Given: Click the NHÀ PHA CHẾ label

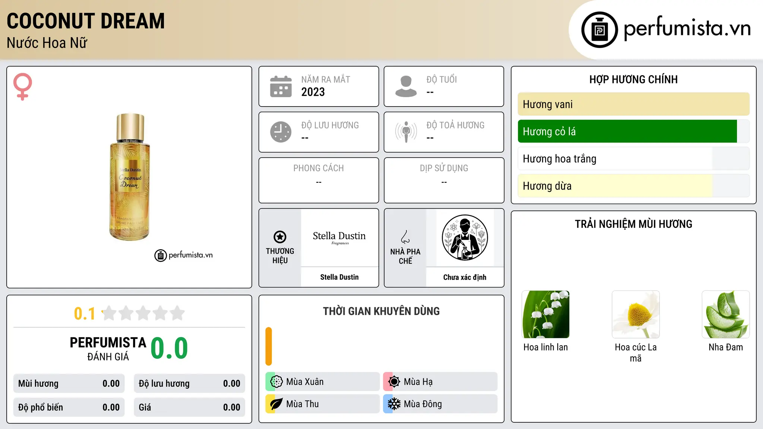Looking at the screenshot, I should 405,256.
